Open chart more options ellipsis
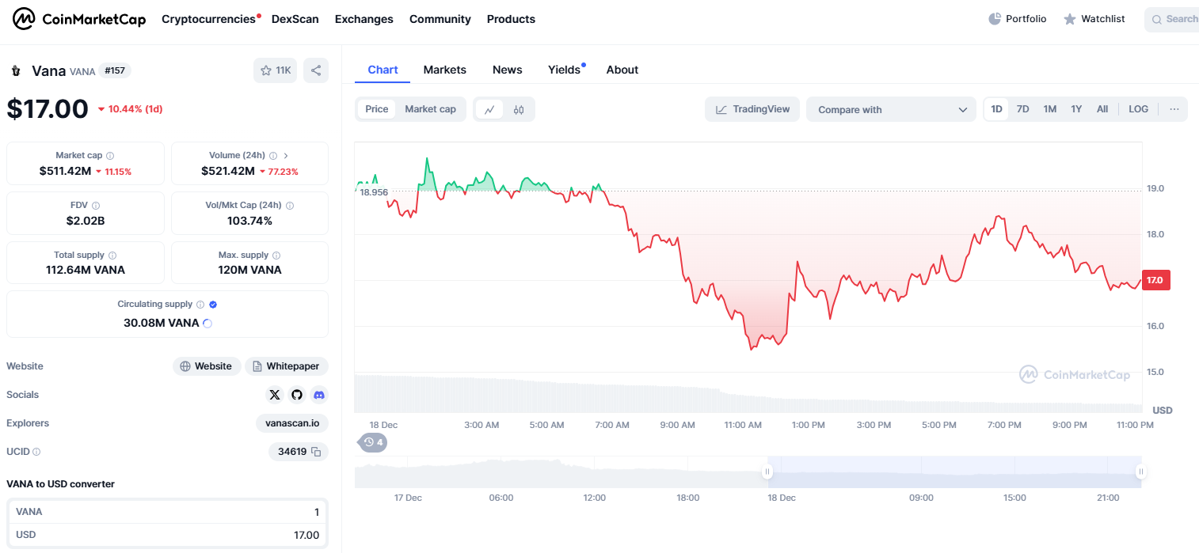 pos(1174,109)
